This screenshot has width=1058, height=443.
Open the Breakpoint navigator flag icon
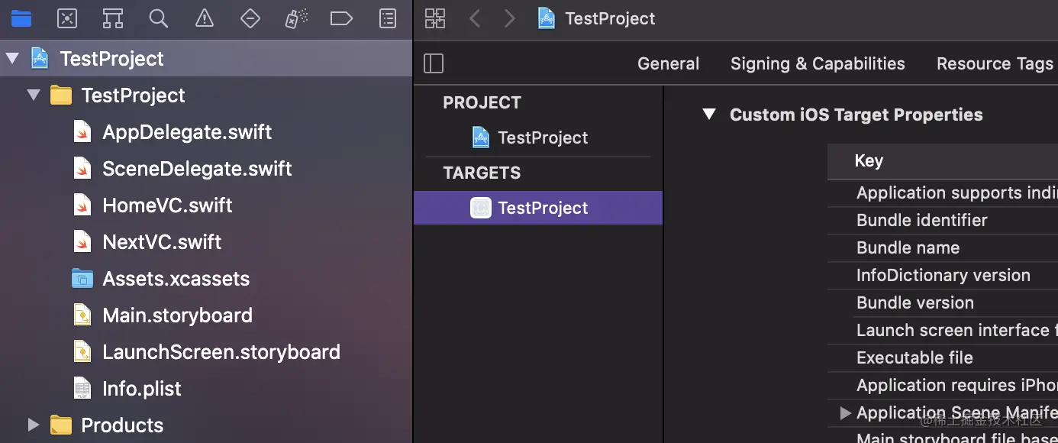342,18
